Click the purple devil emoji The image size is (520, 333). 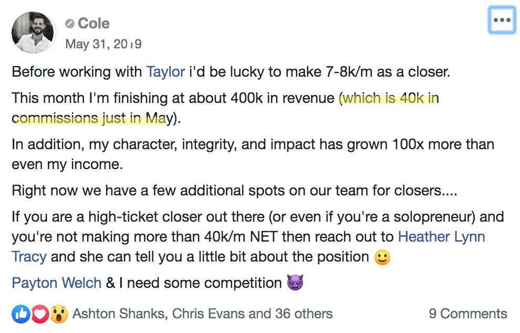point(296,284)
